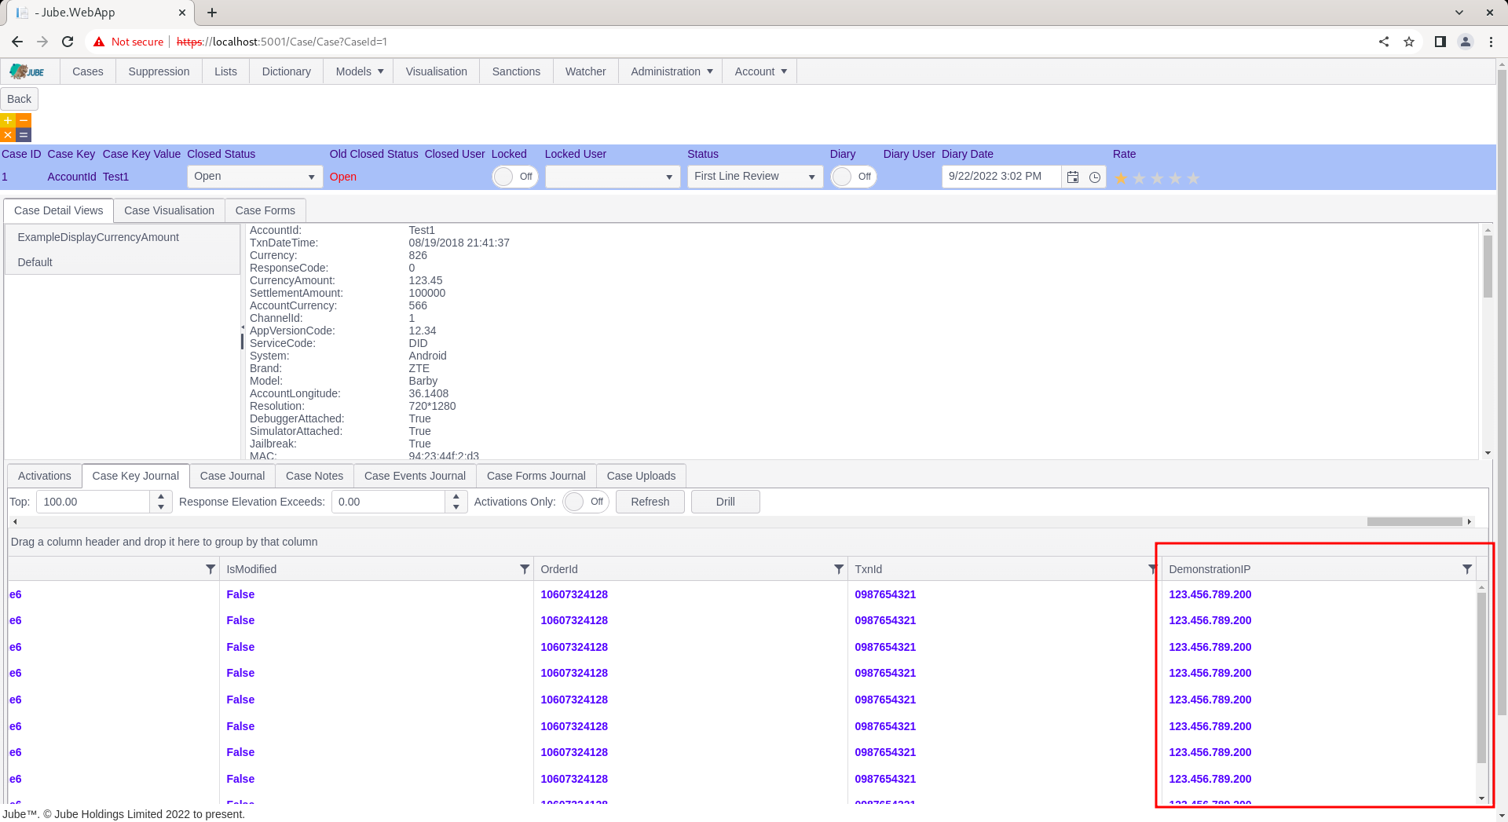1508x822 pixels.
Task: Click the Jube logo icon
Action: coord(27,71)
